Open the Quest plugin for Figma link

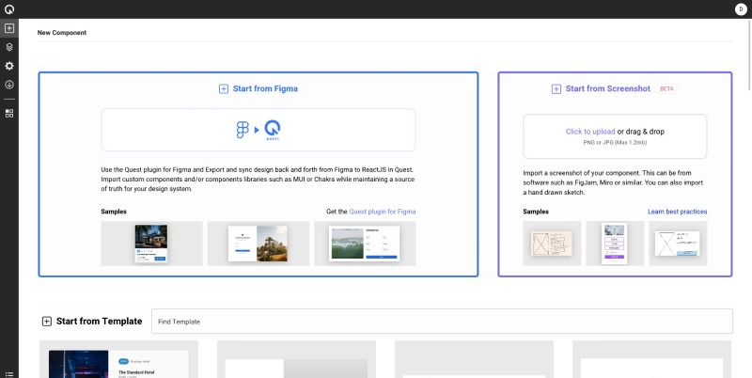coord(383,212)
